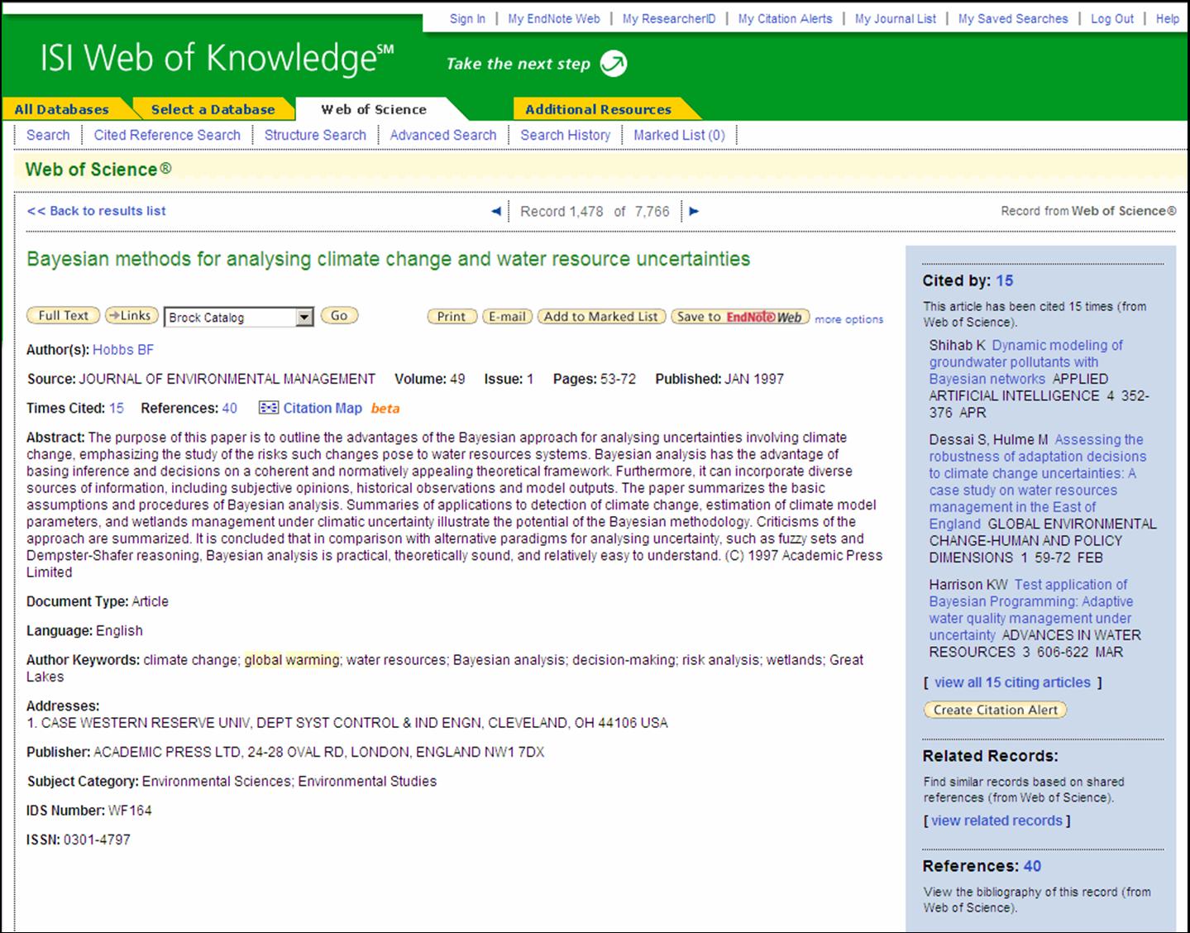Click the article title text
This screenshot has height=933, width=1190.
(389, 259)
